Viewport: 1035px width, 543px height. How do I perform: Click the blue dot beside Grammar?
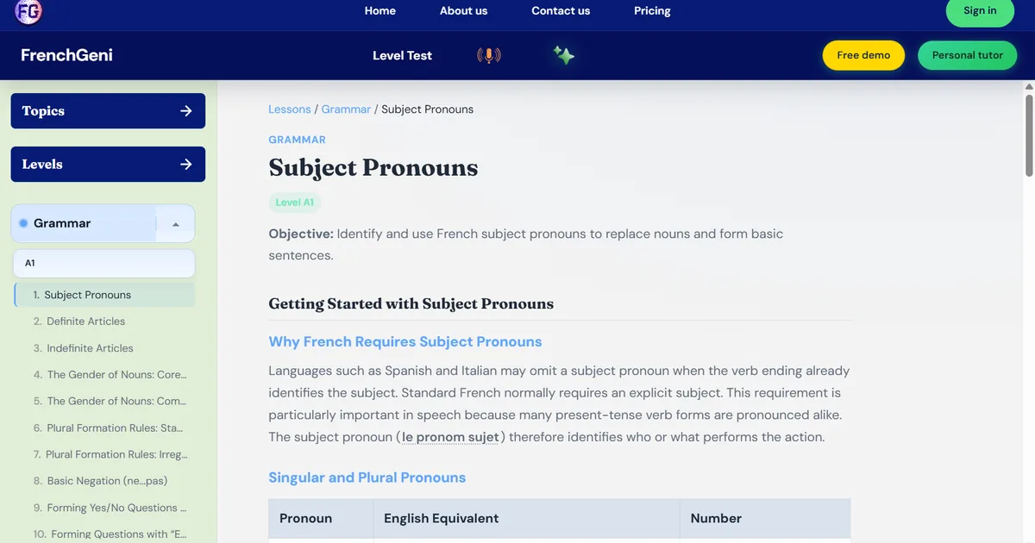pos(23,223)
